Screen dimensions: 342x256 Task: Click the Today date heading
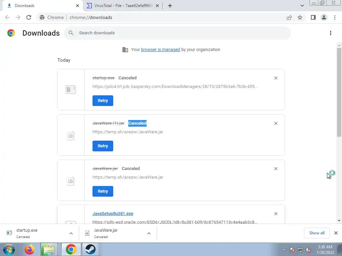pos(64,60)
